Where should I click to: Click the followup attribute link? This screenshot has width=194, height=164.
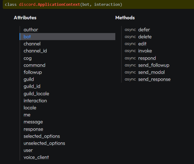(x=33, y=72)
